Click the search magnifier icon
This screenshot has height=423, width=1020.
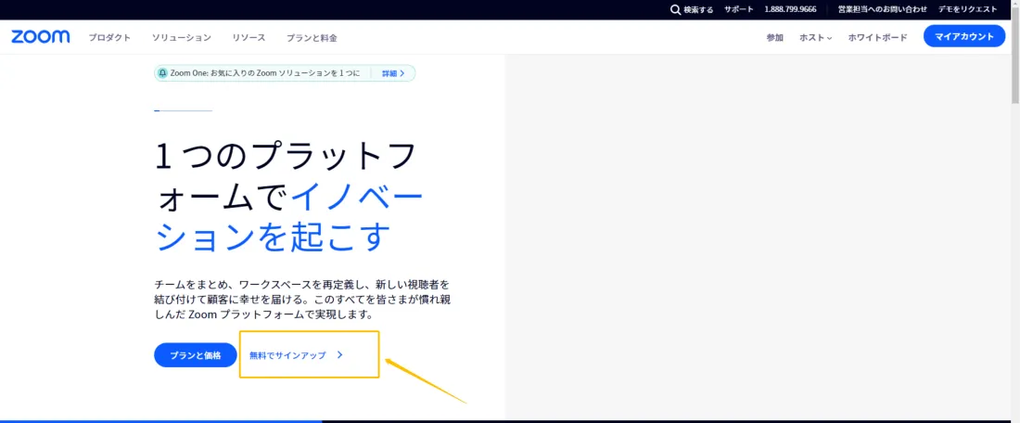[x=675, y=10]
